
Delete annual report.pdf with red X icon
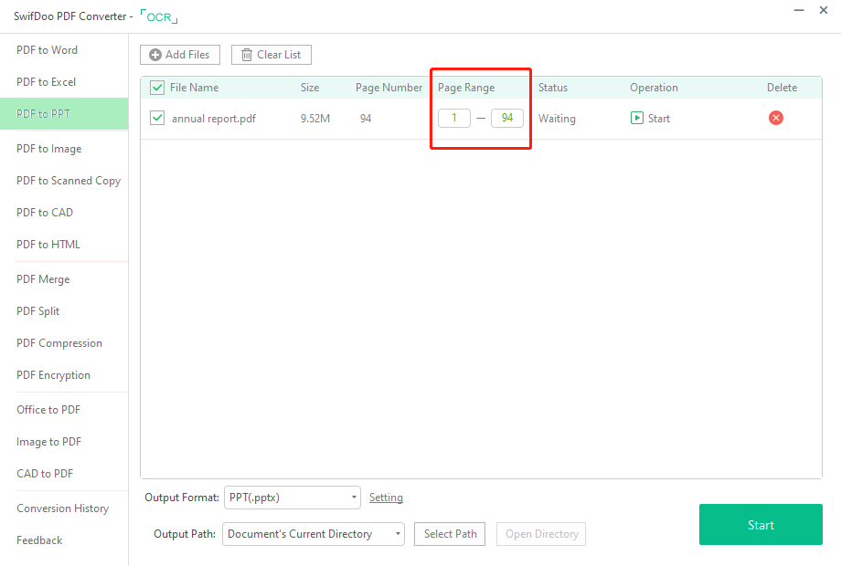pyautogui.click(x=775, y=118)
